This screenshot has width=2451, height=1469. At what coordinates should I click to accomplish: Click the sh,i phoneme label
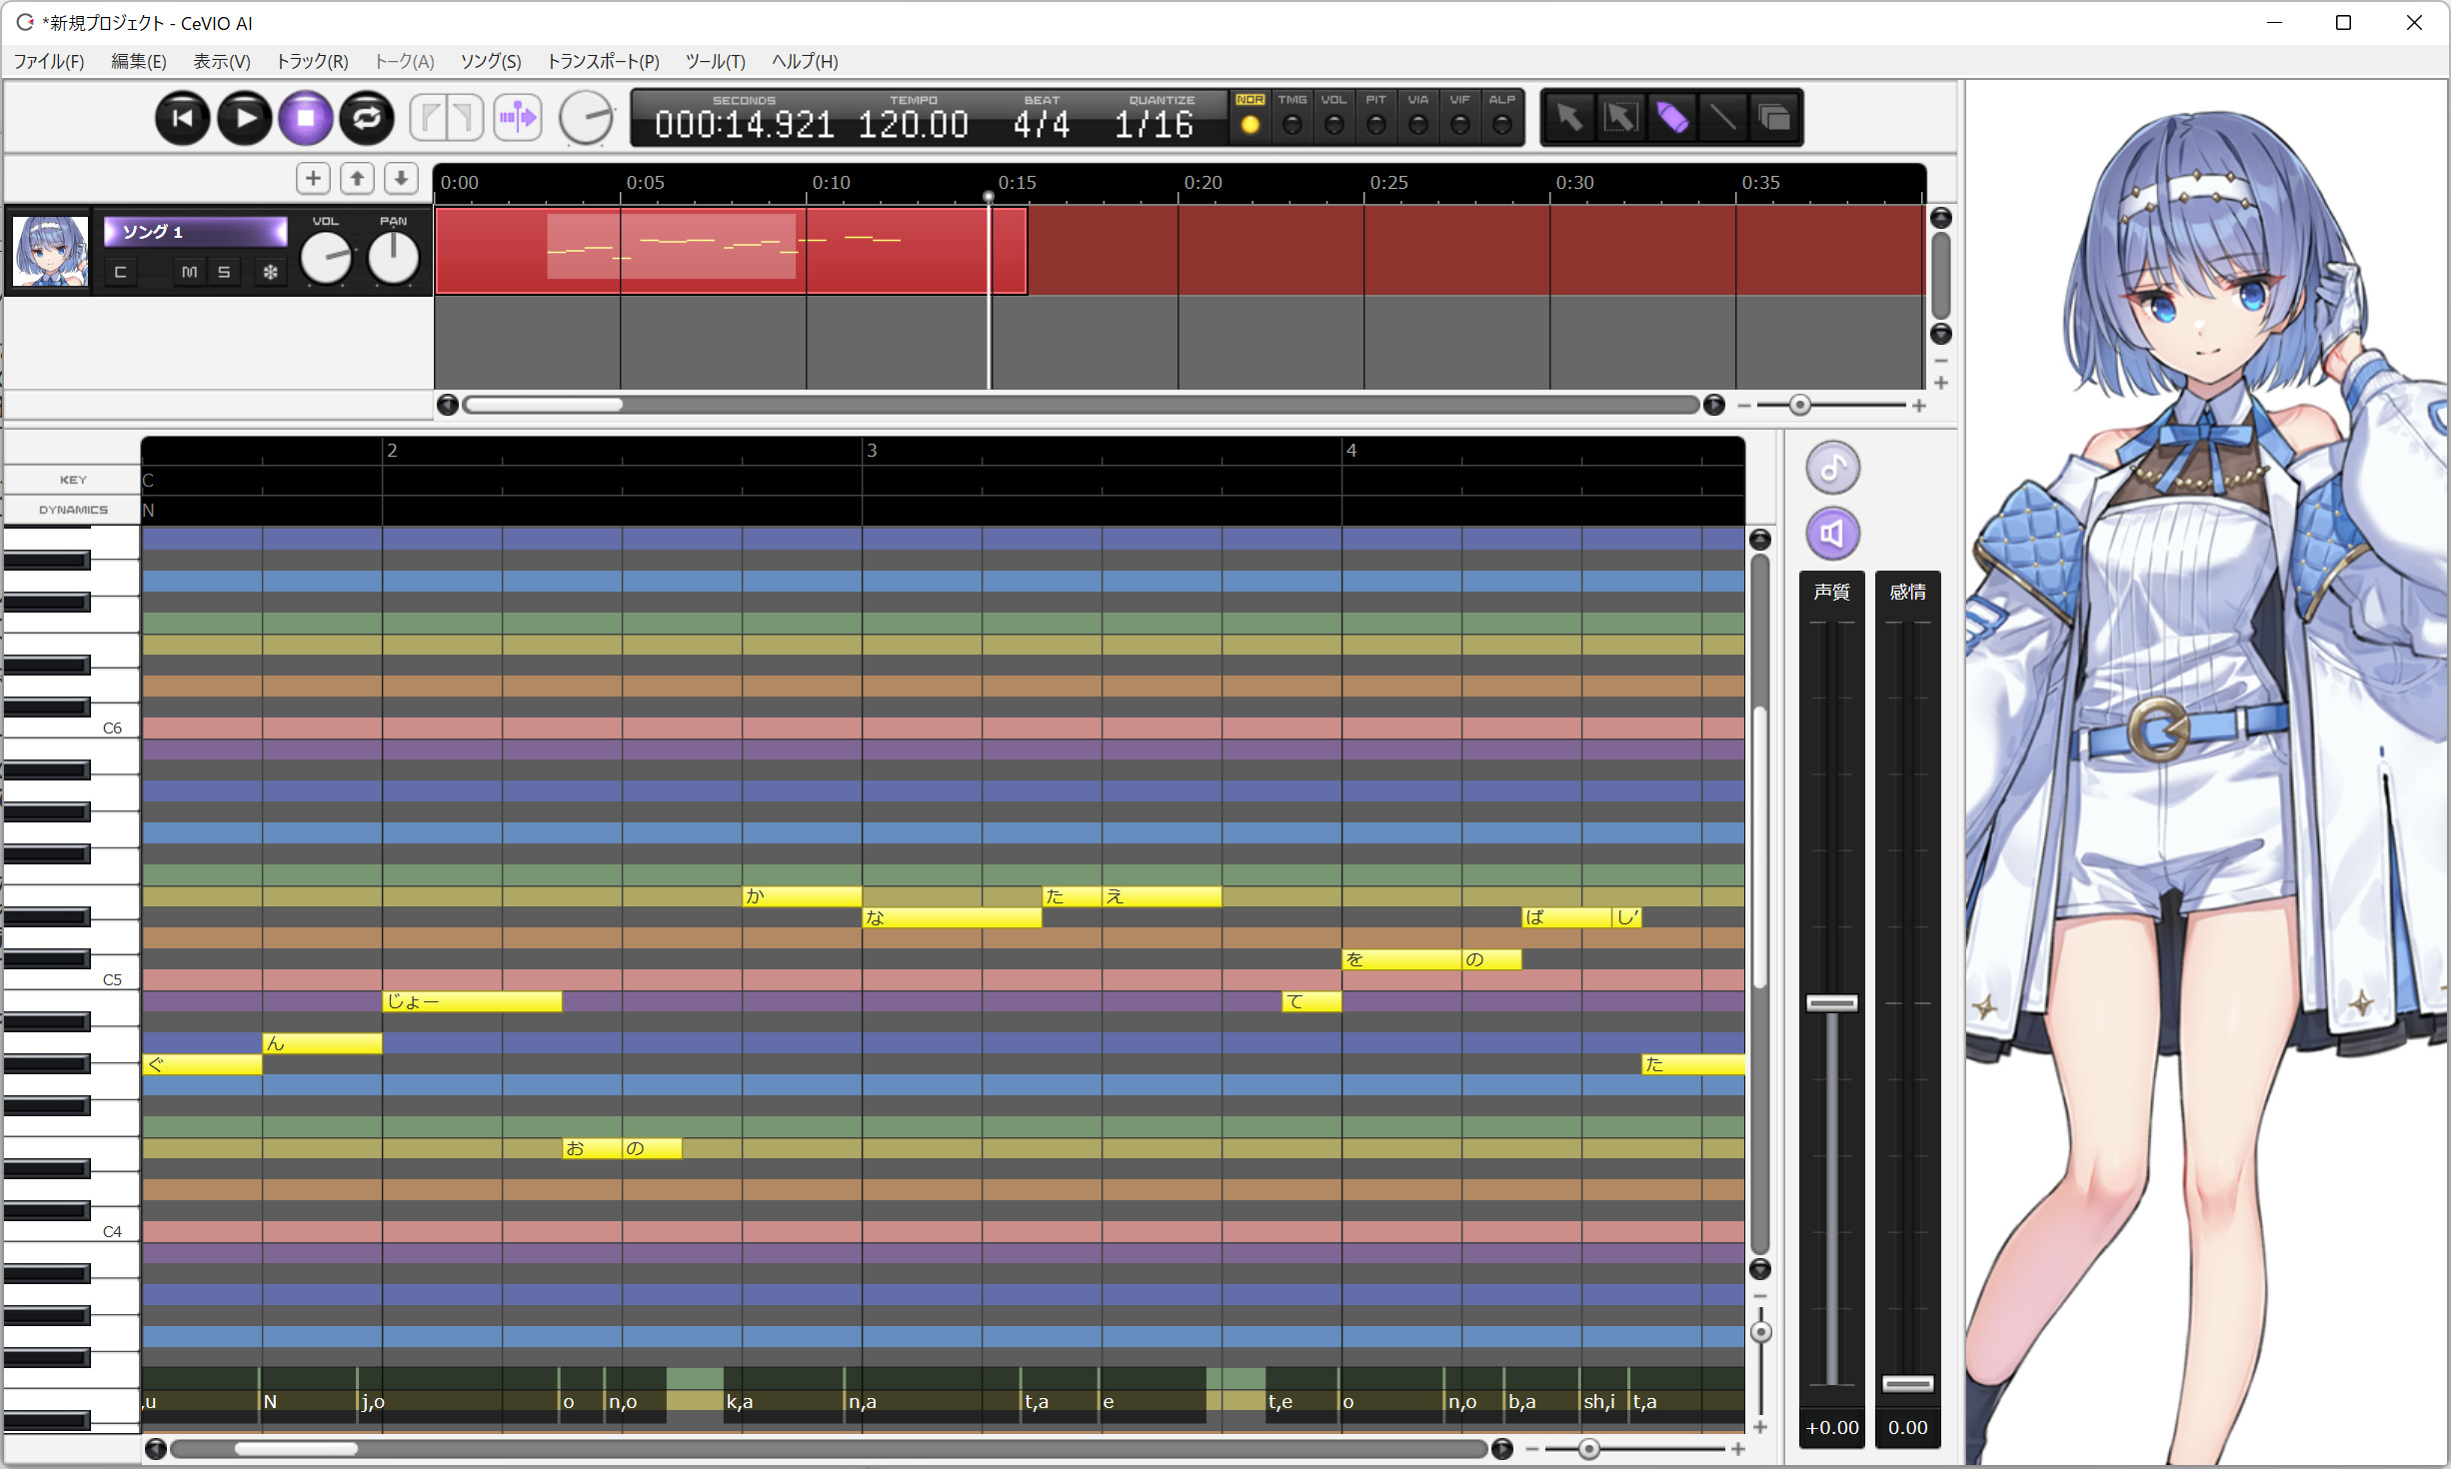coord(1598,1402)
